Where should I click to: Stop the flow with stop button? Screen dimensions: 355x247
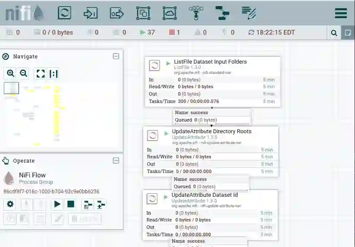70,204
